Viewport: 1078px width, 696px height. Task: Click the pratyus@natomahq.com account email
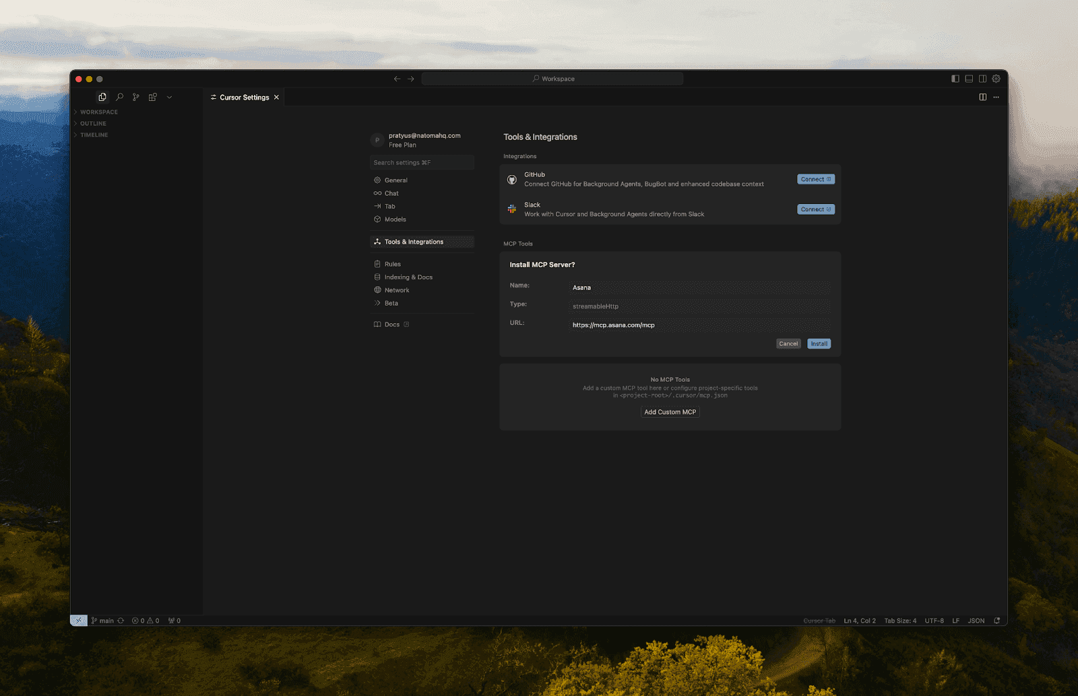424,135
